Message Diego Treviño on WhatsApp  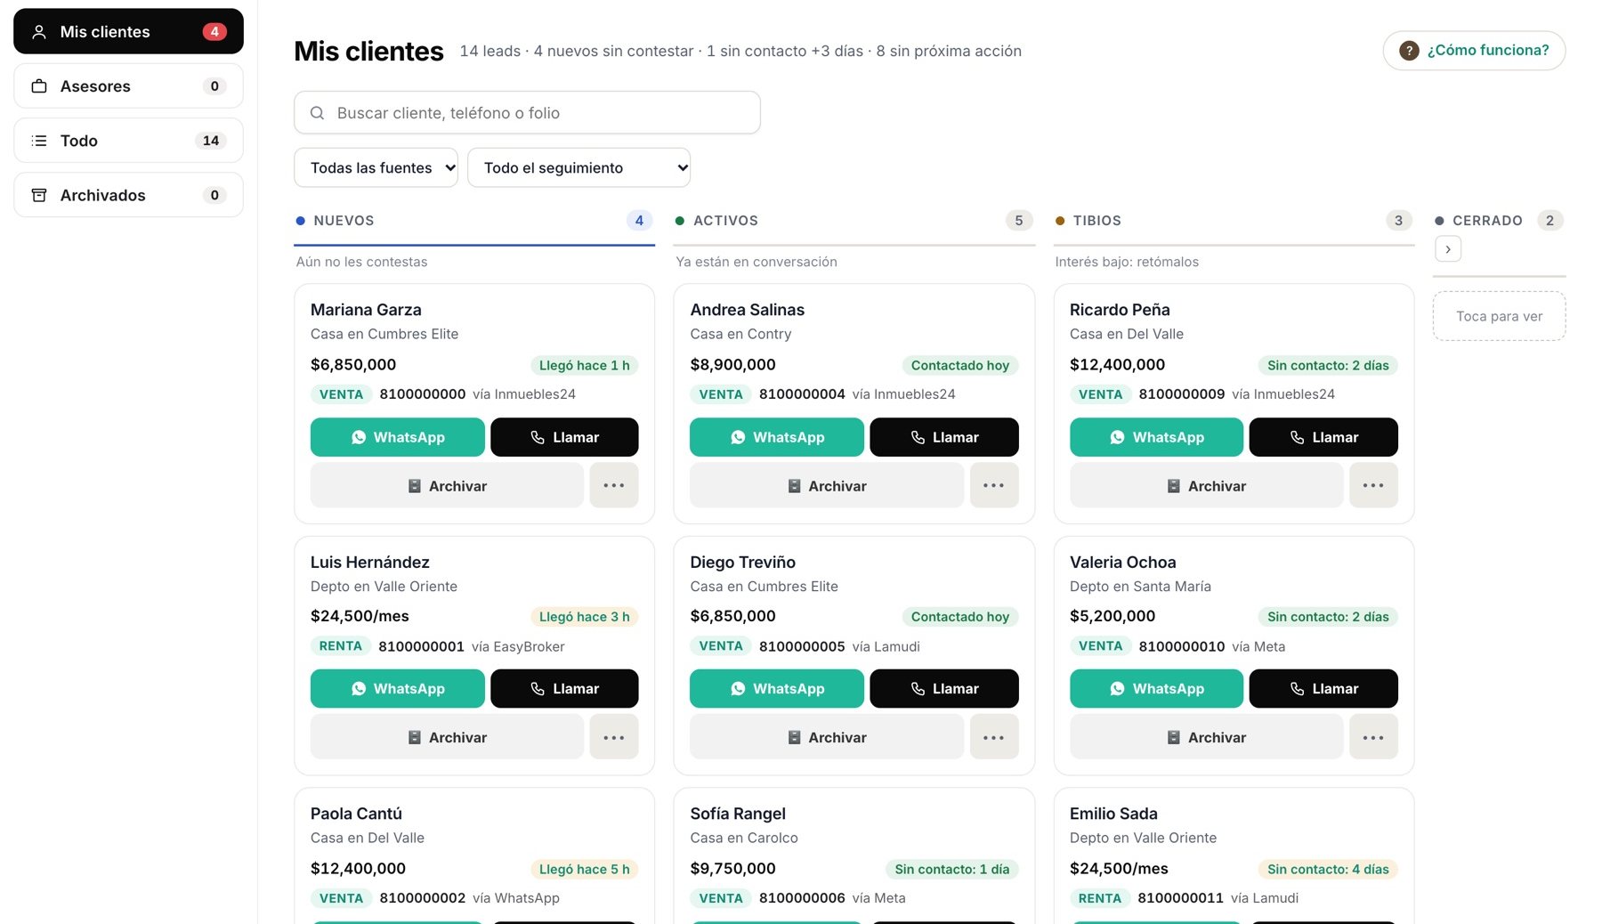[x=777, y=689]
